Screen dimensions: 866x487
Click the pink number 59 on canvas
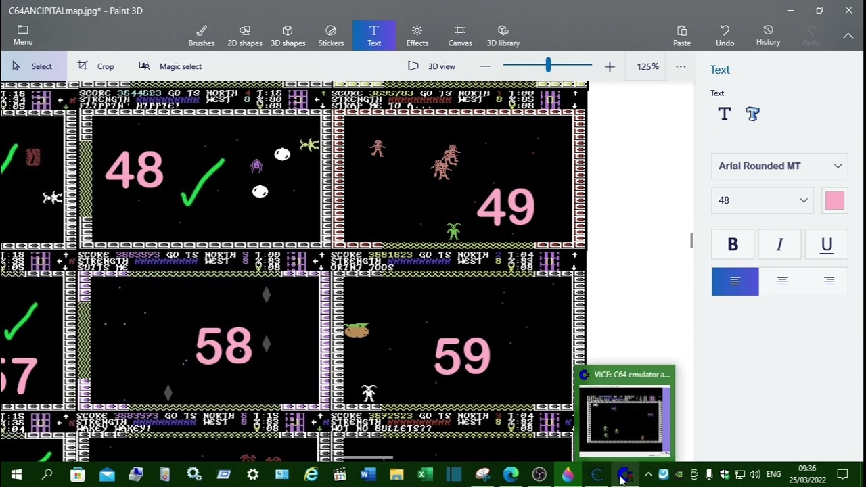pos(462,356)
